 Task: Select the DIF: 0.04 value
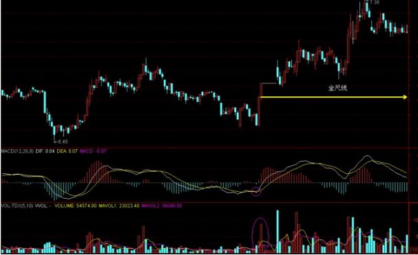[x=45, y=151]
